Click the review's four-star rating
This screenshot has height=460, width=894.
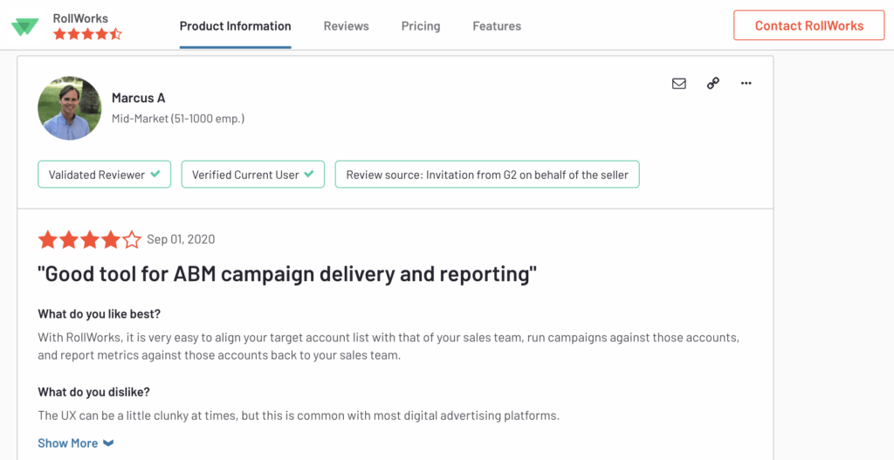(90, 240)
